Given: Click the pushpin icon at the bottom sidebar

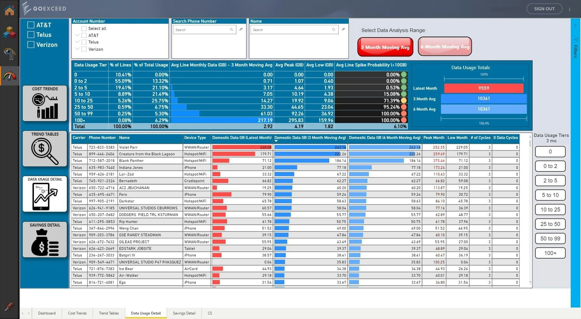Looking at the screenshot, I should tap(9, 306).
